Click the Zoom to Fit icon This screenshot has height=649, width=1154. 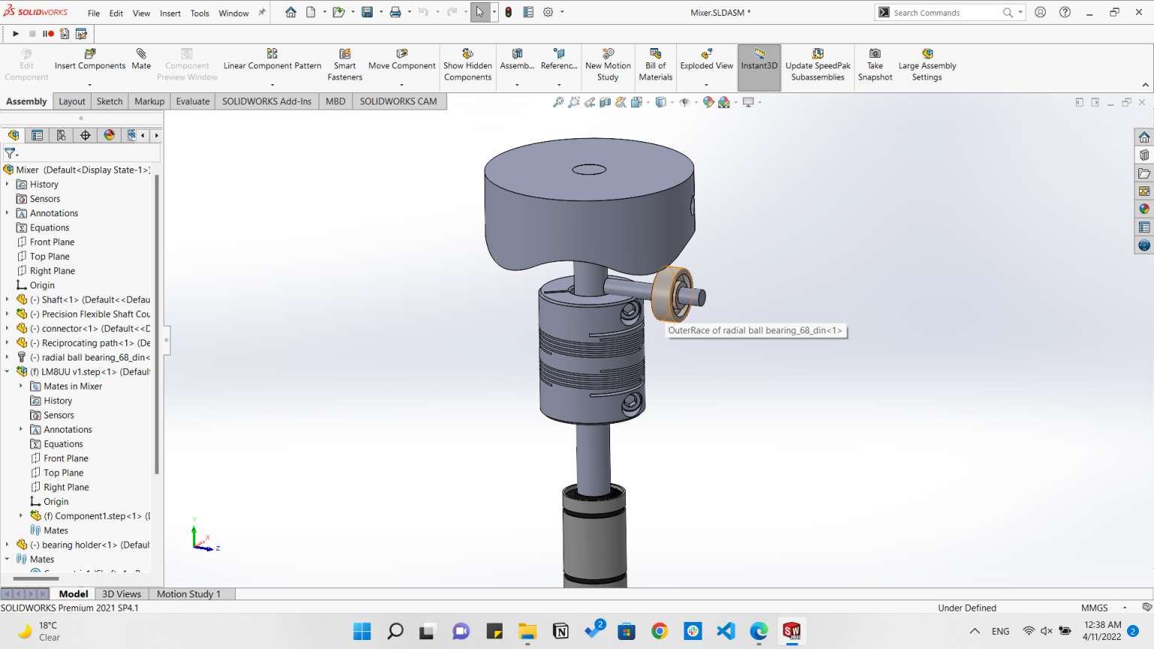click(x=558, y=102)
